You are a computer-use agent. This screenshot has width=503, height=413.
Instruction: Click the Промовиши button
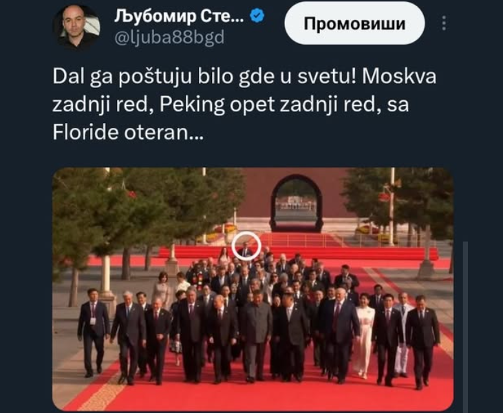click(354, 23)
